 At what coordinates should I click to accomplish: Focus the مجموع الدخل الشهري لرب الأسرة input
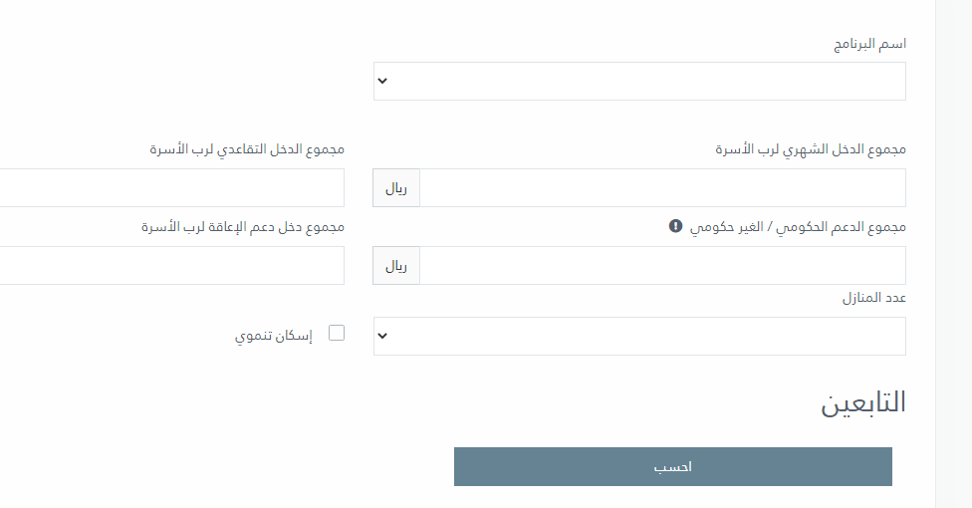coord(662,188)
